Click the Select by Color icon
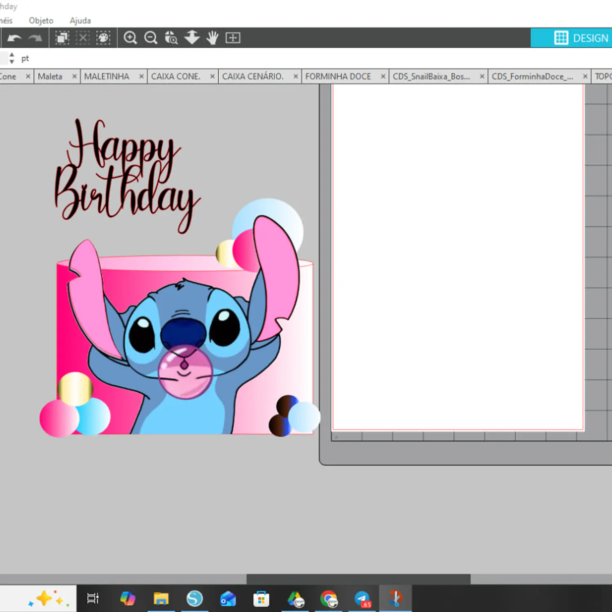This screenshot has width=612, height=612. point(103,38)
